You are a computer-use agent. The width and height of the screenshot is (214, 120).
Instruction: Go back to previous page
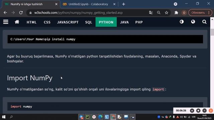(5, 13)
